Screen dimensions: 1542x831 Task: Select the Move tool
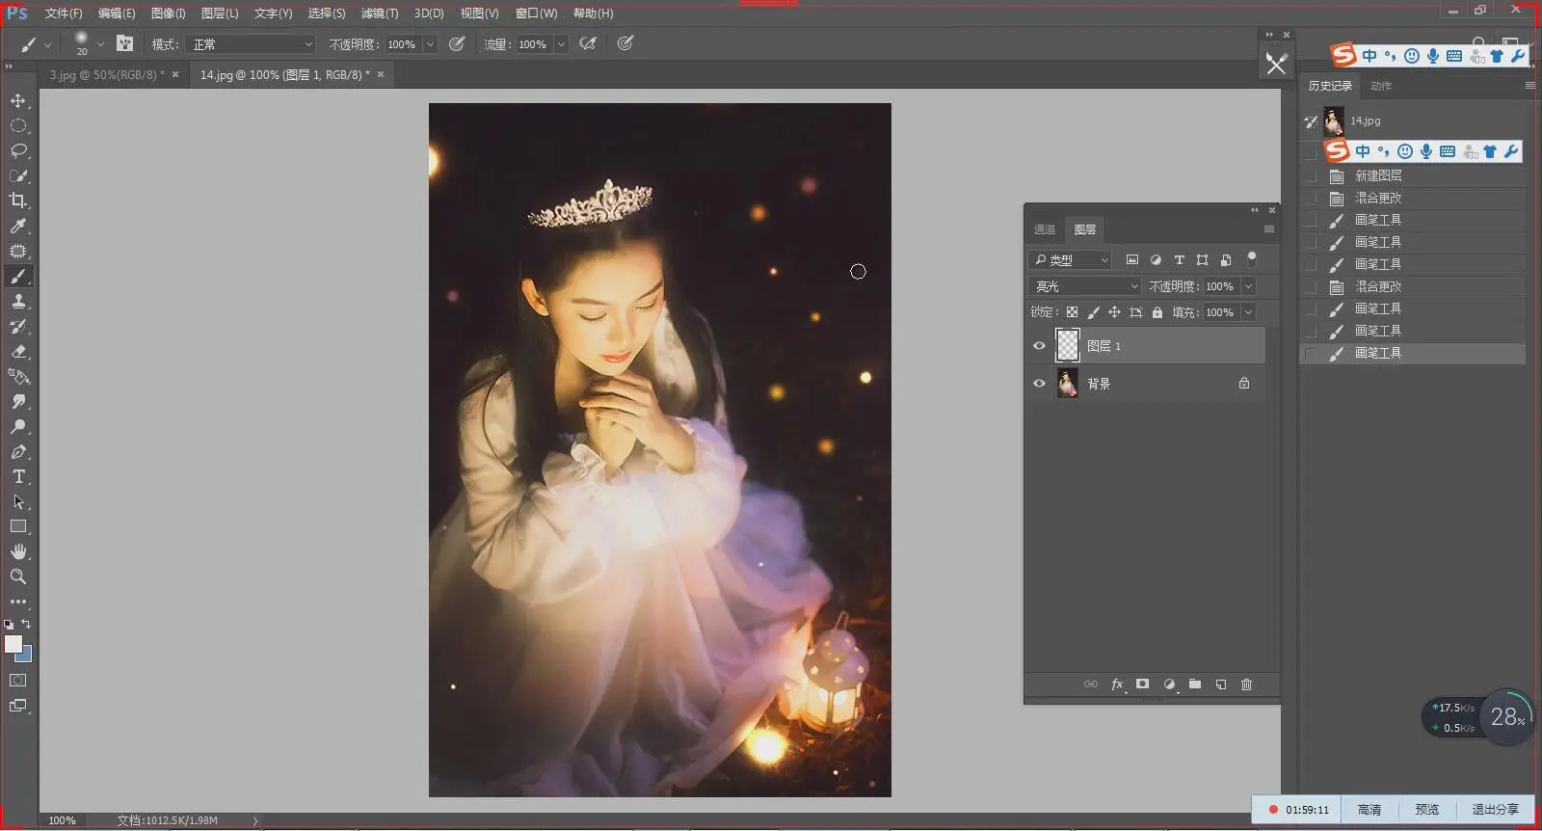pos(18,100)
